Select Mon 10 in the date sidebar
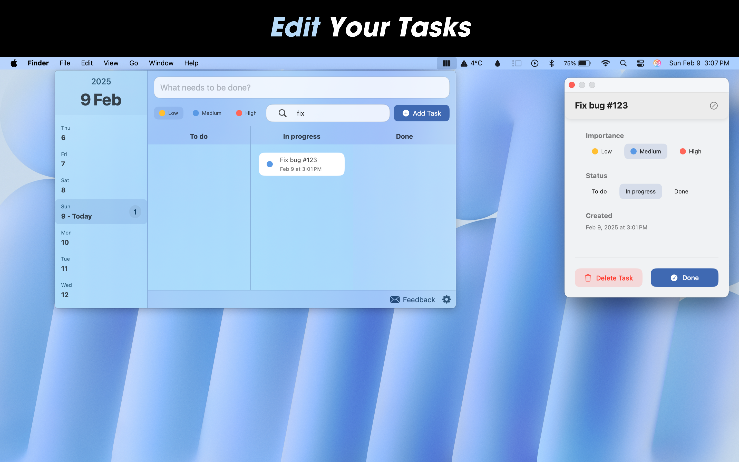This screenshot has width=739, height=462. (x=101, y=238)
